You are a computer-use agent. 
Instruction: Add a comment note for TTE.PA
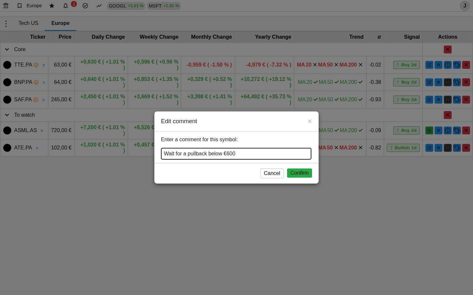[429, 65]
